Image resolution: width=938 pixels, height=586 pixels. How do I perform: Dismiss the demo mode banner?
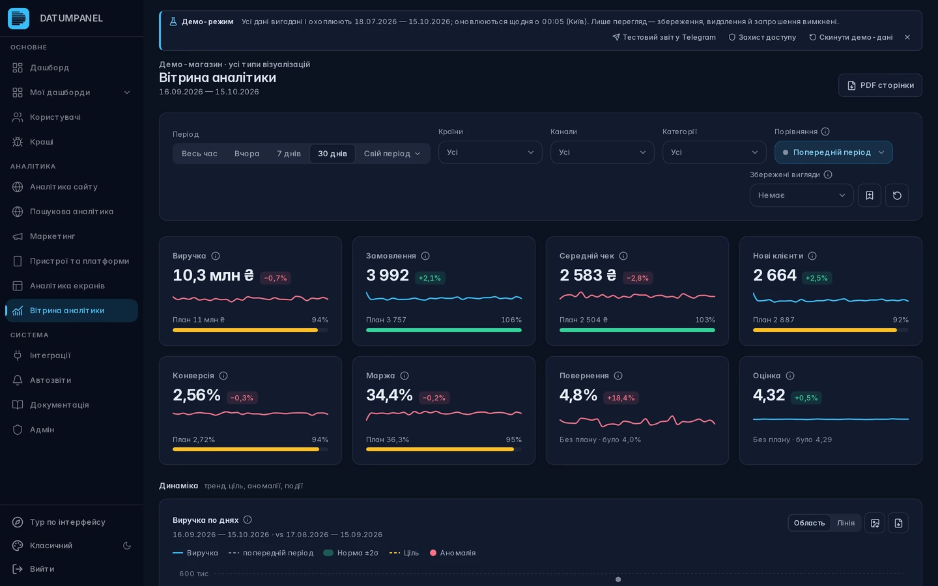[x=907, y=37]
